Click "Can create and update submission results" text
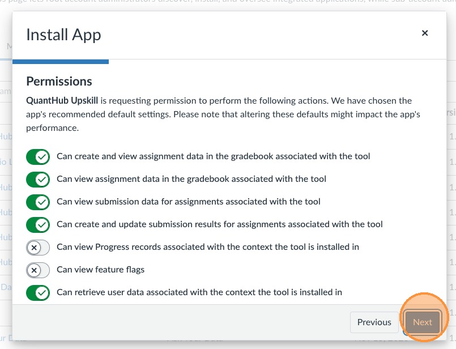The image size is (456, 349). coord(219,224)
